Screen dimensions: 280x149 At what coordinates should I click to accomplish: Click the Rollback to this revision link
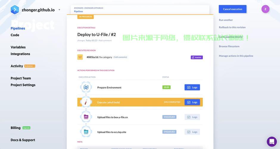tap(232, 27)
